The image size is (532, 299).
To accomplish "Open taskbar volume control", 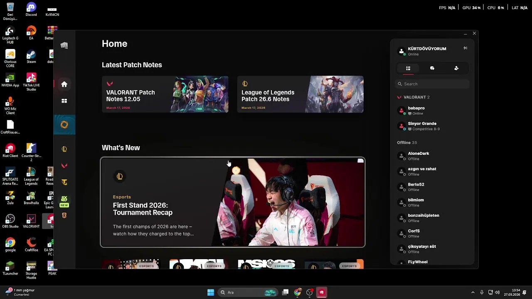I will tap(498, 292).
